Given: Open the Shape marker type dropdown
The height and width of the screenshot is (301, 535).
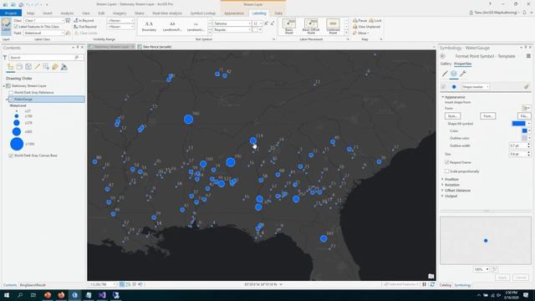Looking at the screenshot, I should click(x=476, y=87).
